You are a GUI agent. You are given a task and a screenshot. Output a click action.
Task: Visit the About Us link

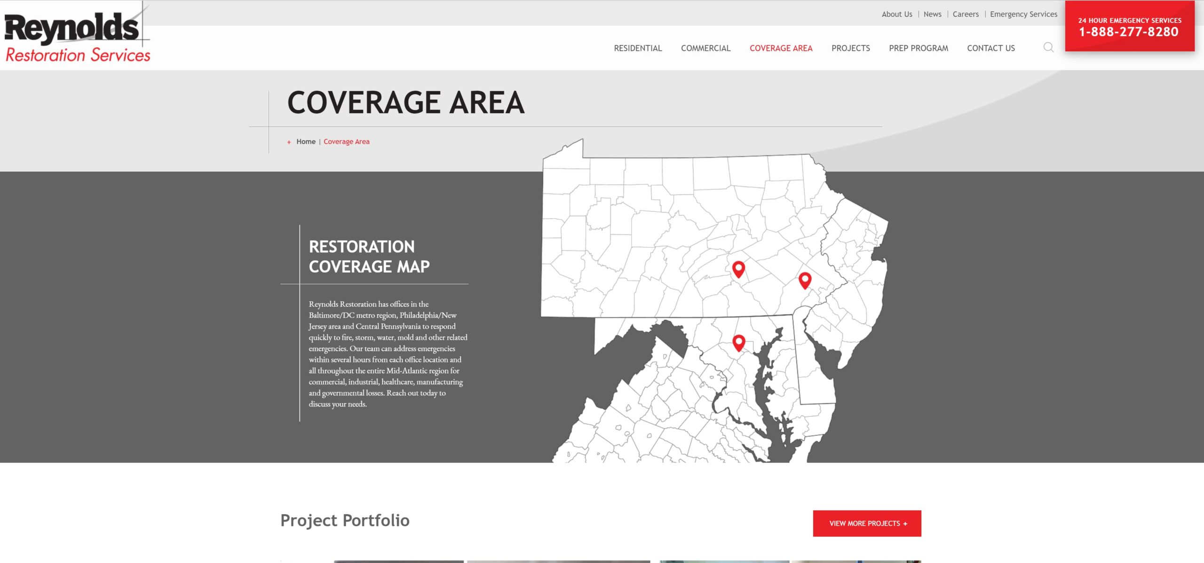[x=896, y=14]
